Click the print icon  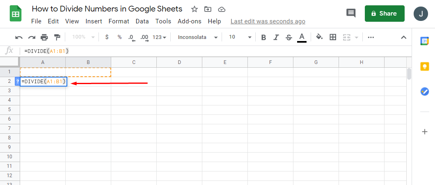tap(44, 37)
